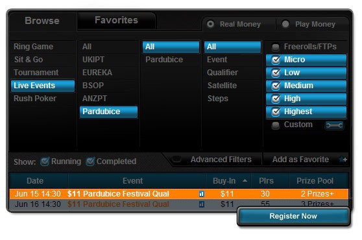Select Sit & Go category
The height and width of the screenshot is (240, 362).
point(43,60)
